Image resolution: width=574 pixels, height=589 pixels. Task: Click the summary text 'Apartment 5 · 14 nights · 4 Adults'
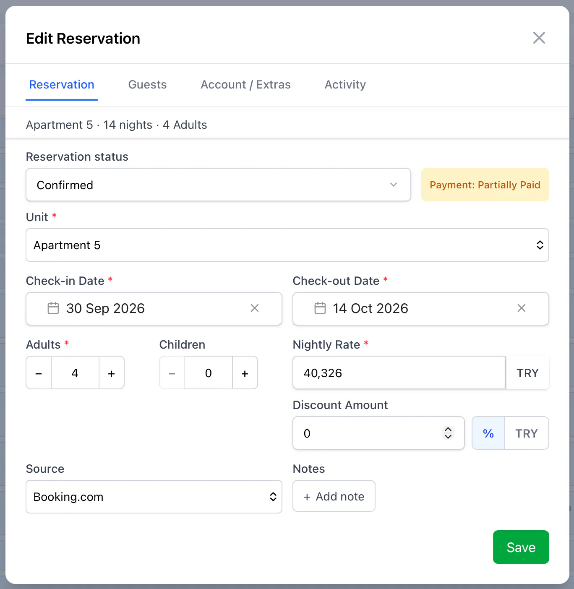pos(117,125)
